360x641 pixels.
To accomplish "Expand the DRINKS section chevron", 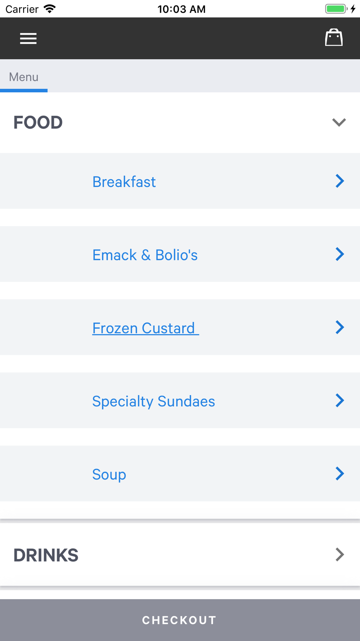I will (x=339, y=554).
